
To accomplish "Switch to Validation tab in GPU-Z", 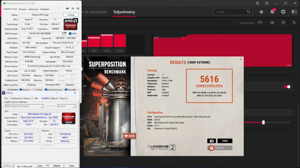I will 45,9.
